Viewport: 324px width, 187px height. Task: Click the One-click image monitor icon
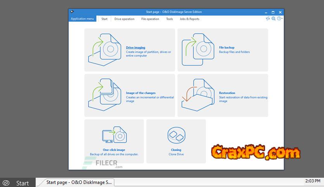coord(114,135)
